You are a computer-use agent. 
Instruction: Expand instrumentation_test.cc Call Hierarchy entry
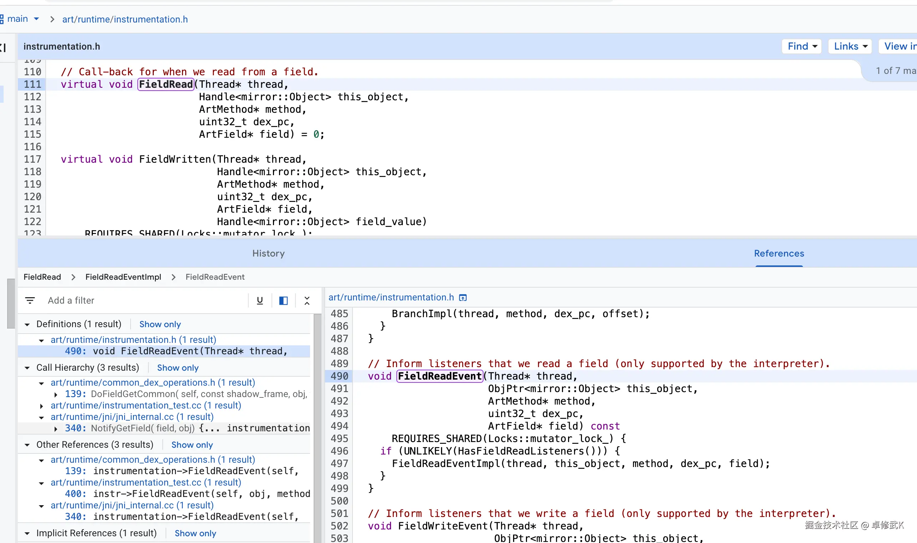42,406
